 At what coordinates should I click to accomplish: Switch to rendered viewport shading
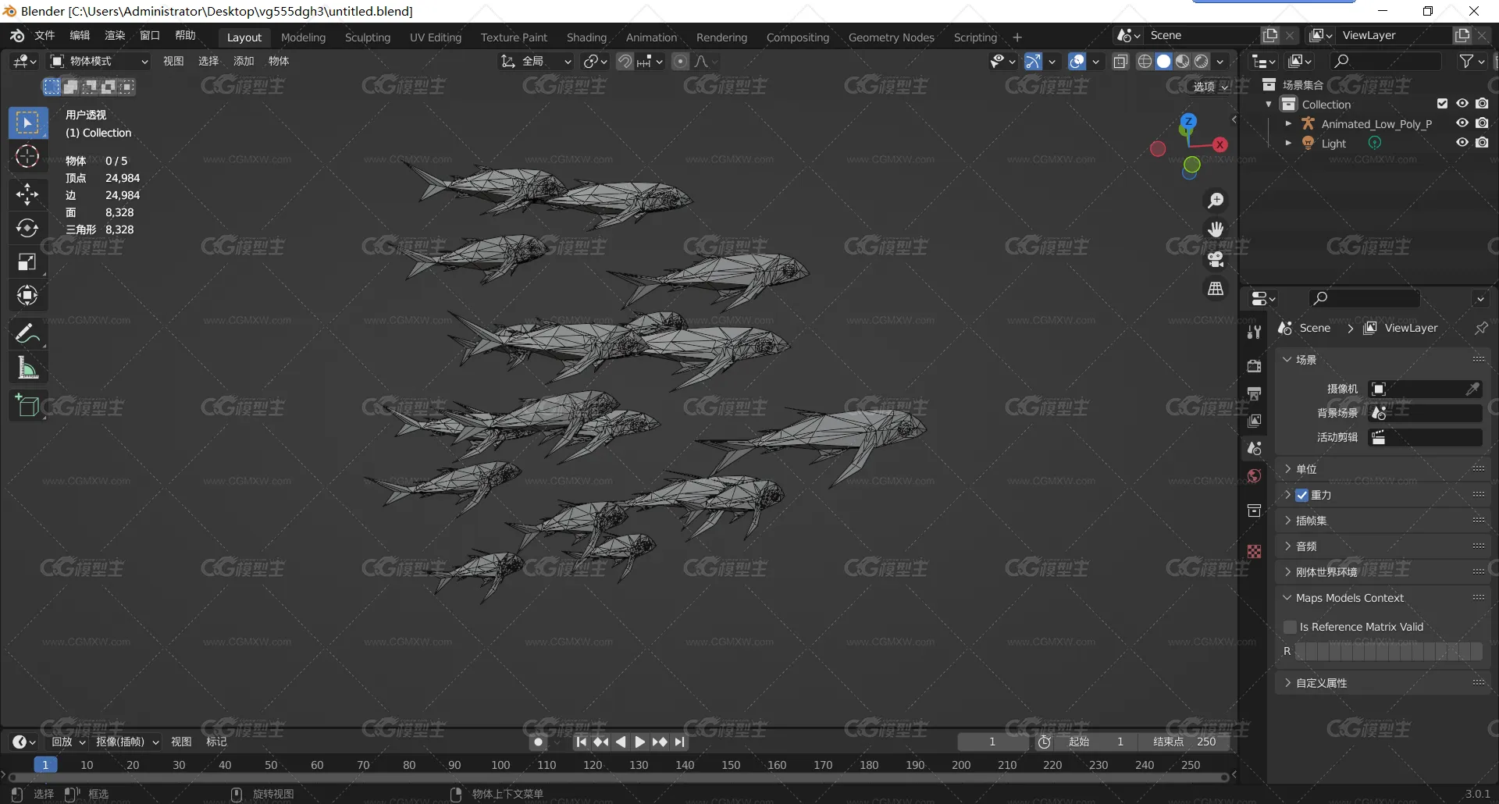[1202, 61]
